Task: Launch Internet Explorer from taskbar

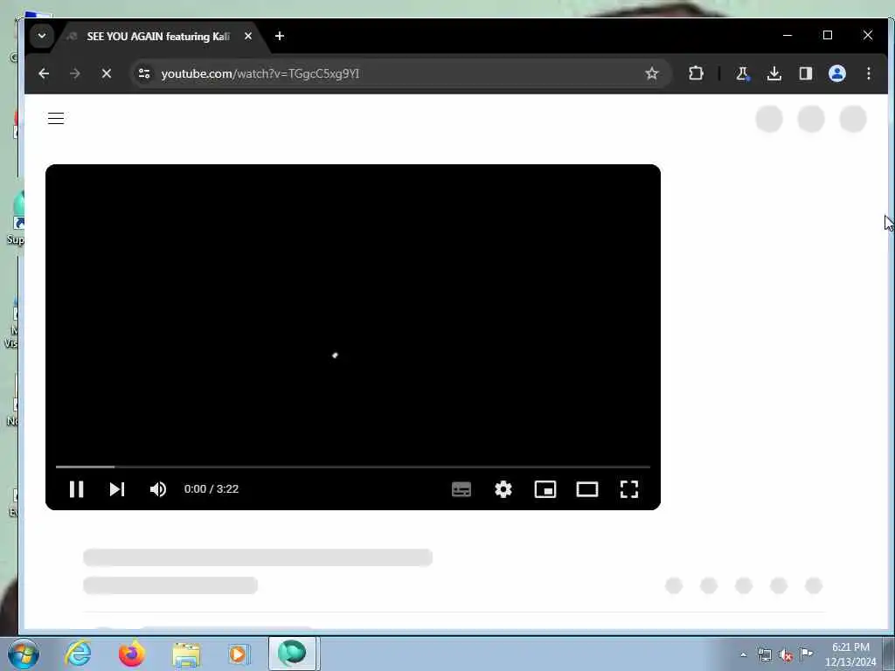Action: coord(78,654)
